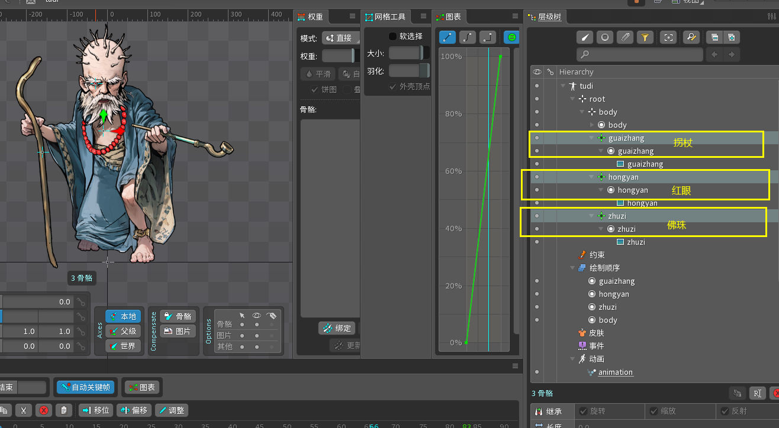The image size is (779, 428).
Task: Collapse the guaizhang bone in the tree
Action: [x=591, y=138]
